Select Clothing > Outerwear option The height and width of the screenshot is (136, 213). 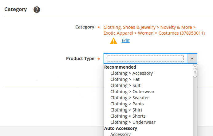(132, 92)
